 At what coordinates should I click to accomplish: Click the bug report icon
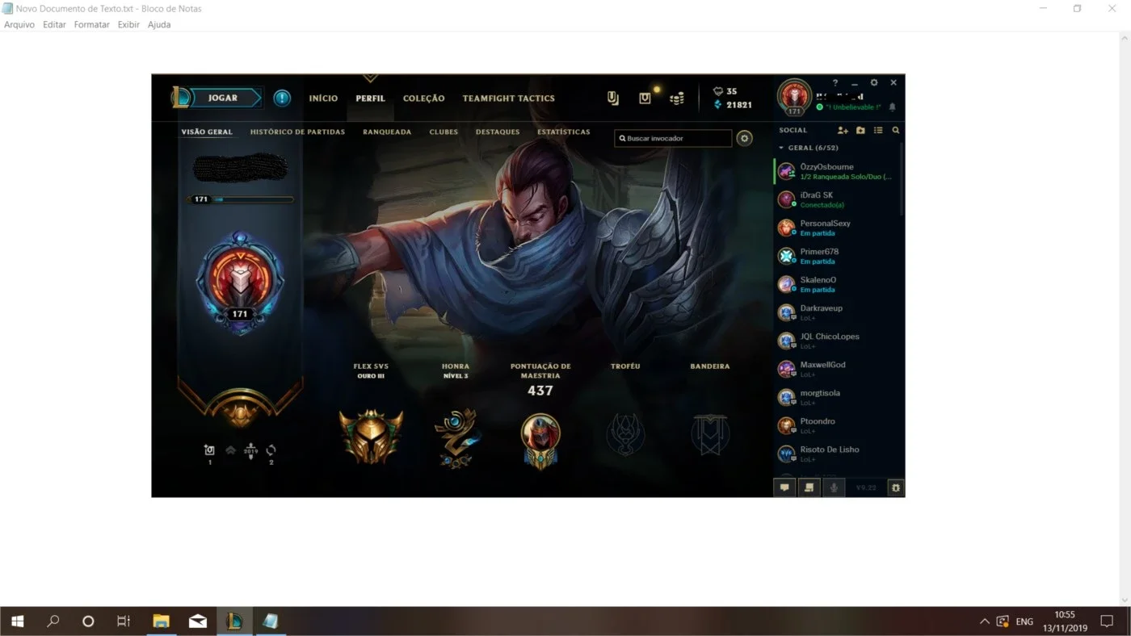pos(895,487)
